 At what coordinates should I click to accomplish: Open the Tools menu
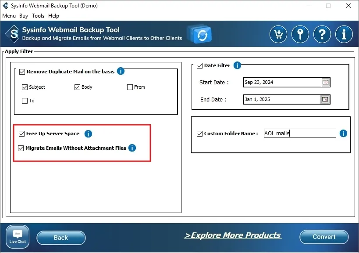(38, 16)
